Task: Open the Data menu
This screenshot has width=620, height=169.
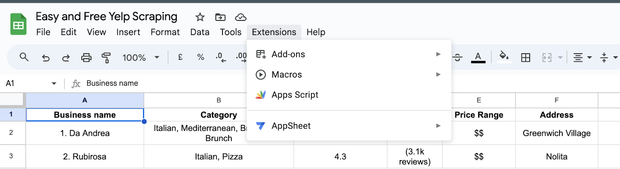Action: click(x=200, y=32)
